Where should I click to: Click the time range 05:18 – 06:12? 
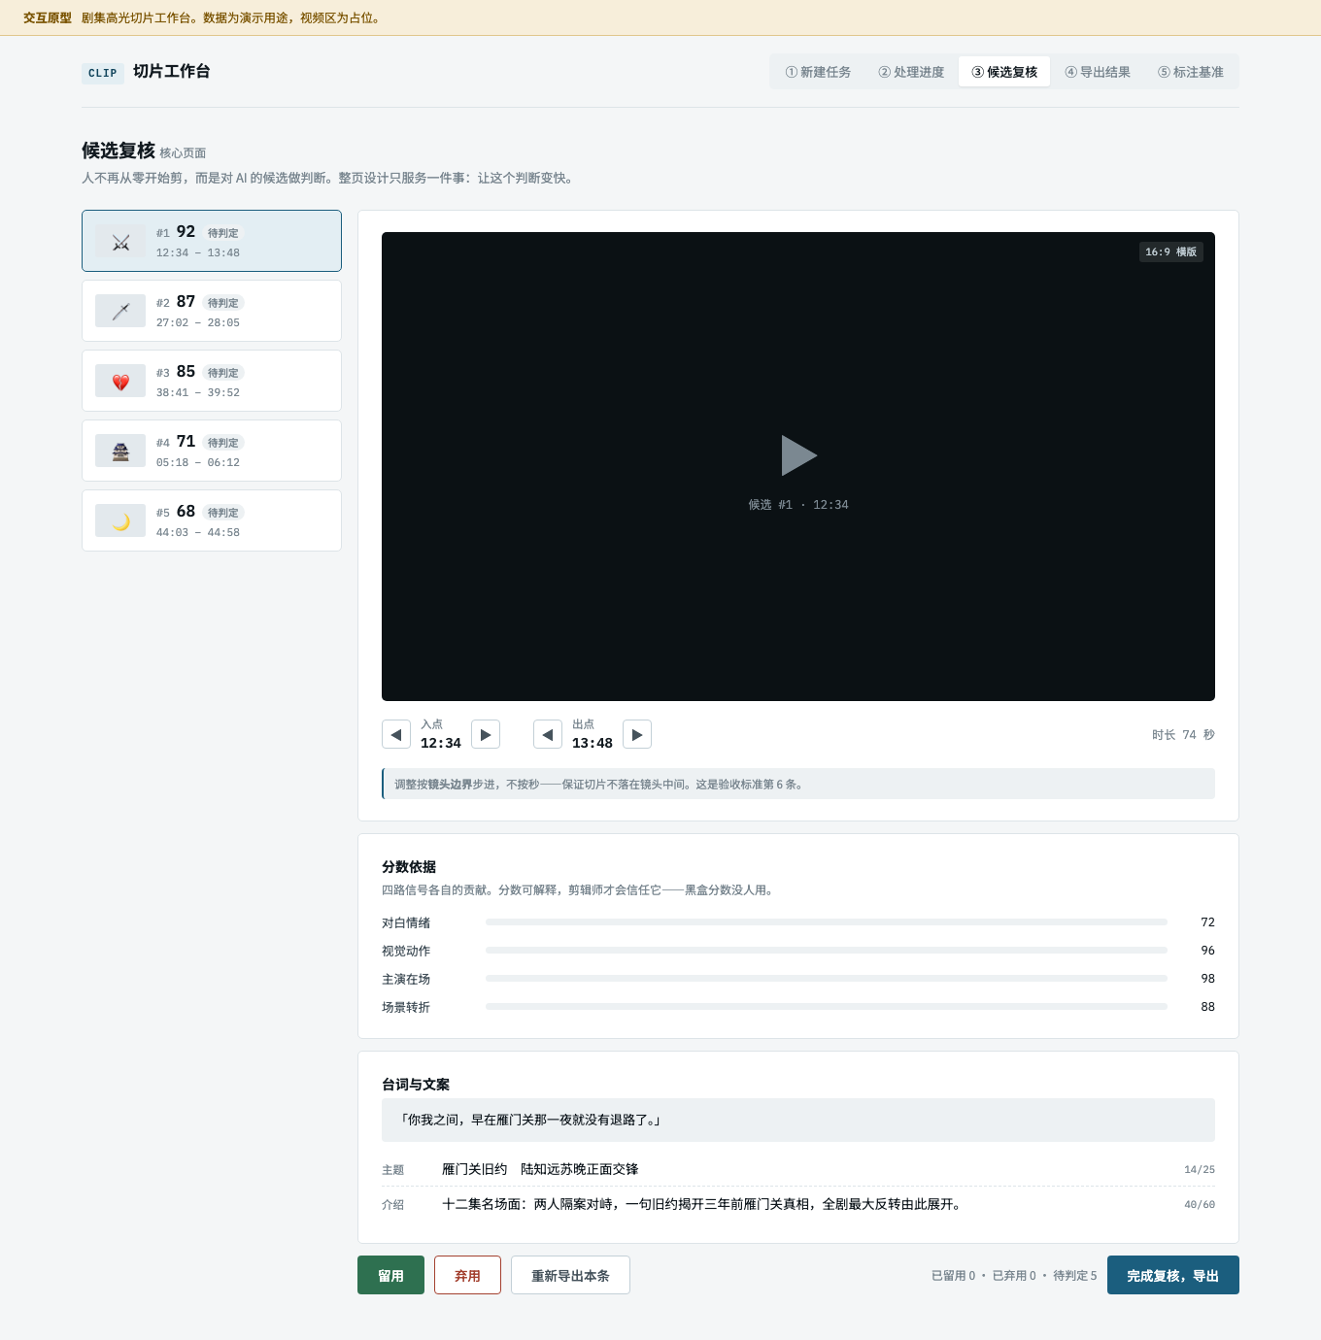coord(198,462)
